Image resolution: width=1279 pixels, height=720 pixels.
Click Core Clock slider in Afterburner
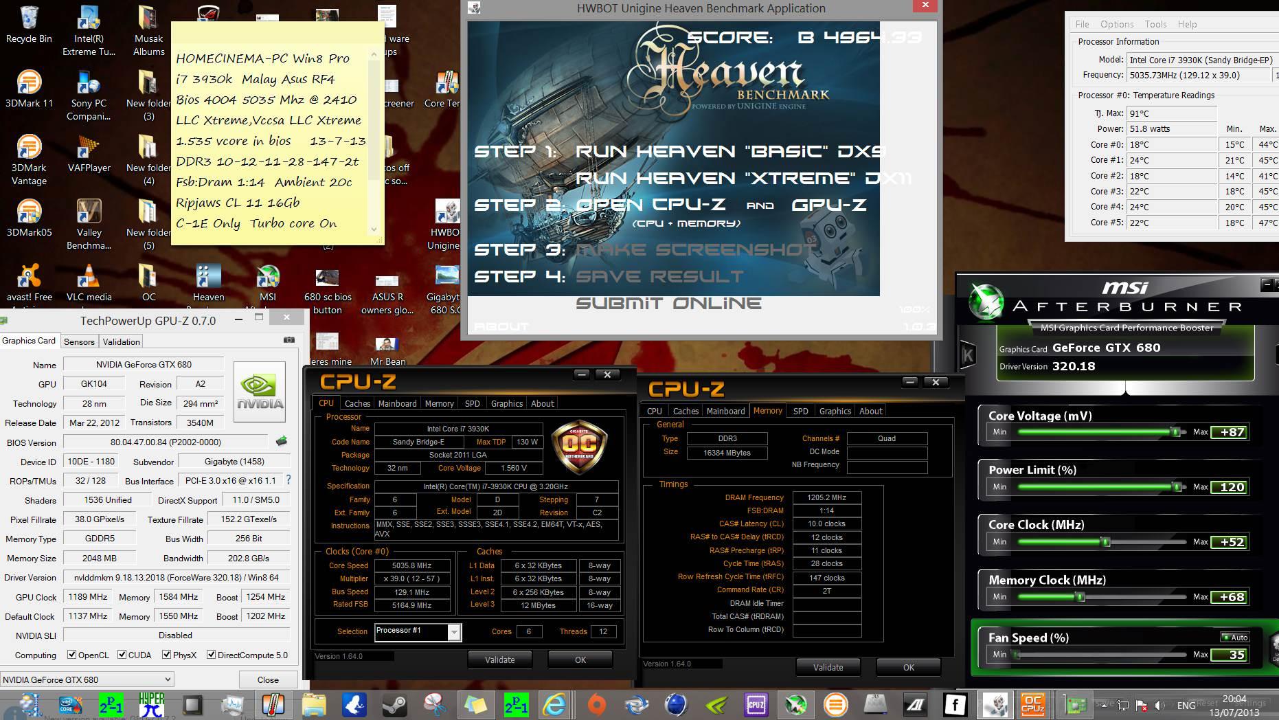[1102, 542]
